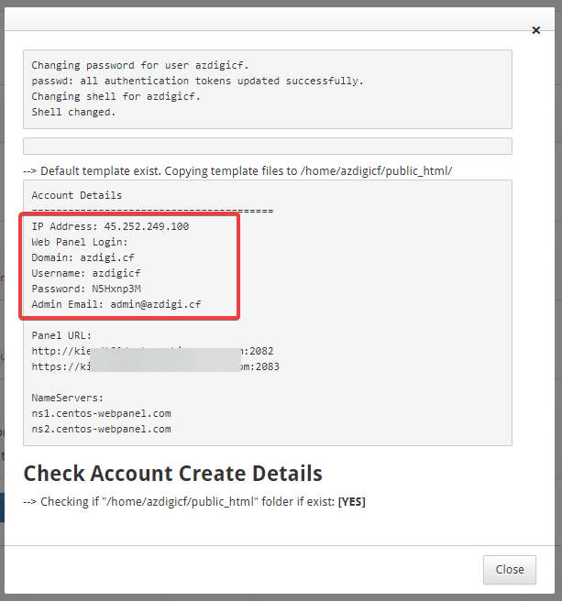
Task: Click the ns1.centos-webpanel.com nameserver
Action: point(101,413)
